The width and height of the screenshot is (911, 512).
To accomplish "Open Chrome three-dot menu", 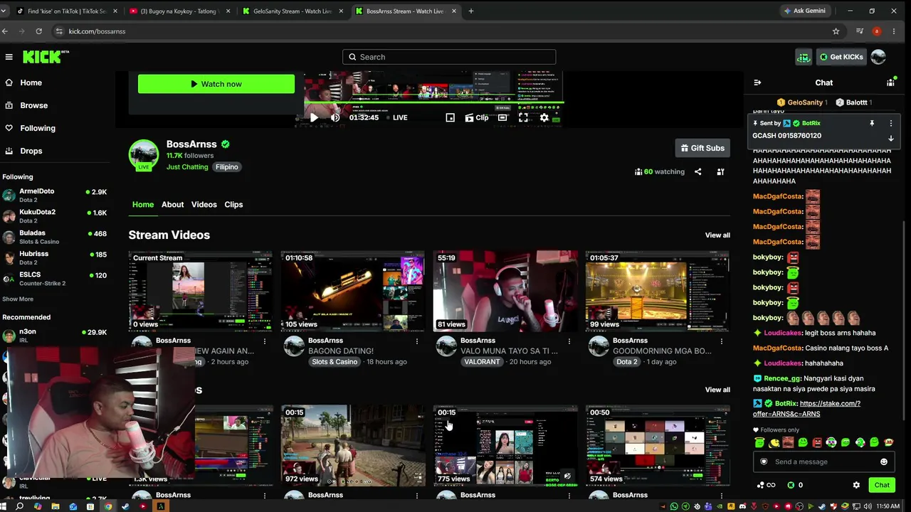I will [x=894, y=31].
